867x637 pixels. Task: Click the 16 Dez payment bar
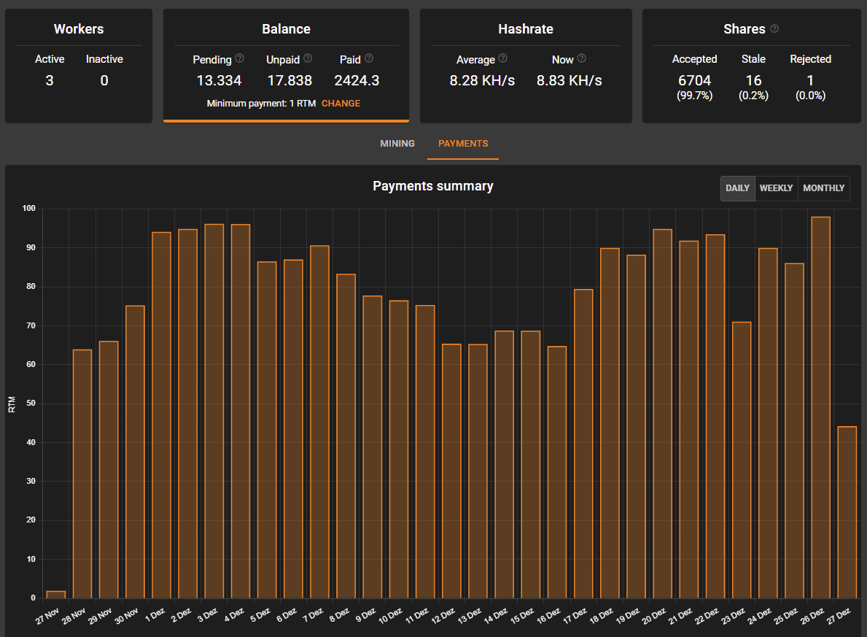click(557, 472)
